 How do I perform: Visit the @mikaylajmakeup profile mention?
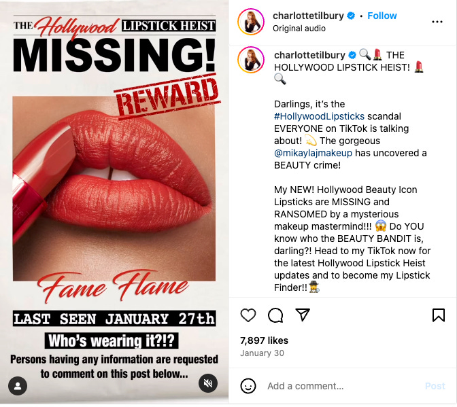[x=313, y=153]
